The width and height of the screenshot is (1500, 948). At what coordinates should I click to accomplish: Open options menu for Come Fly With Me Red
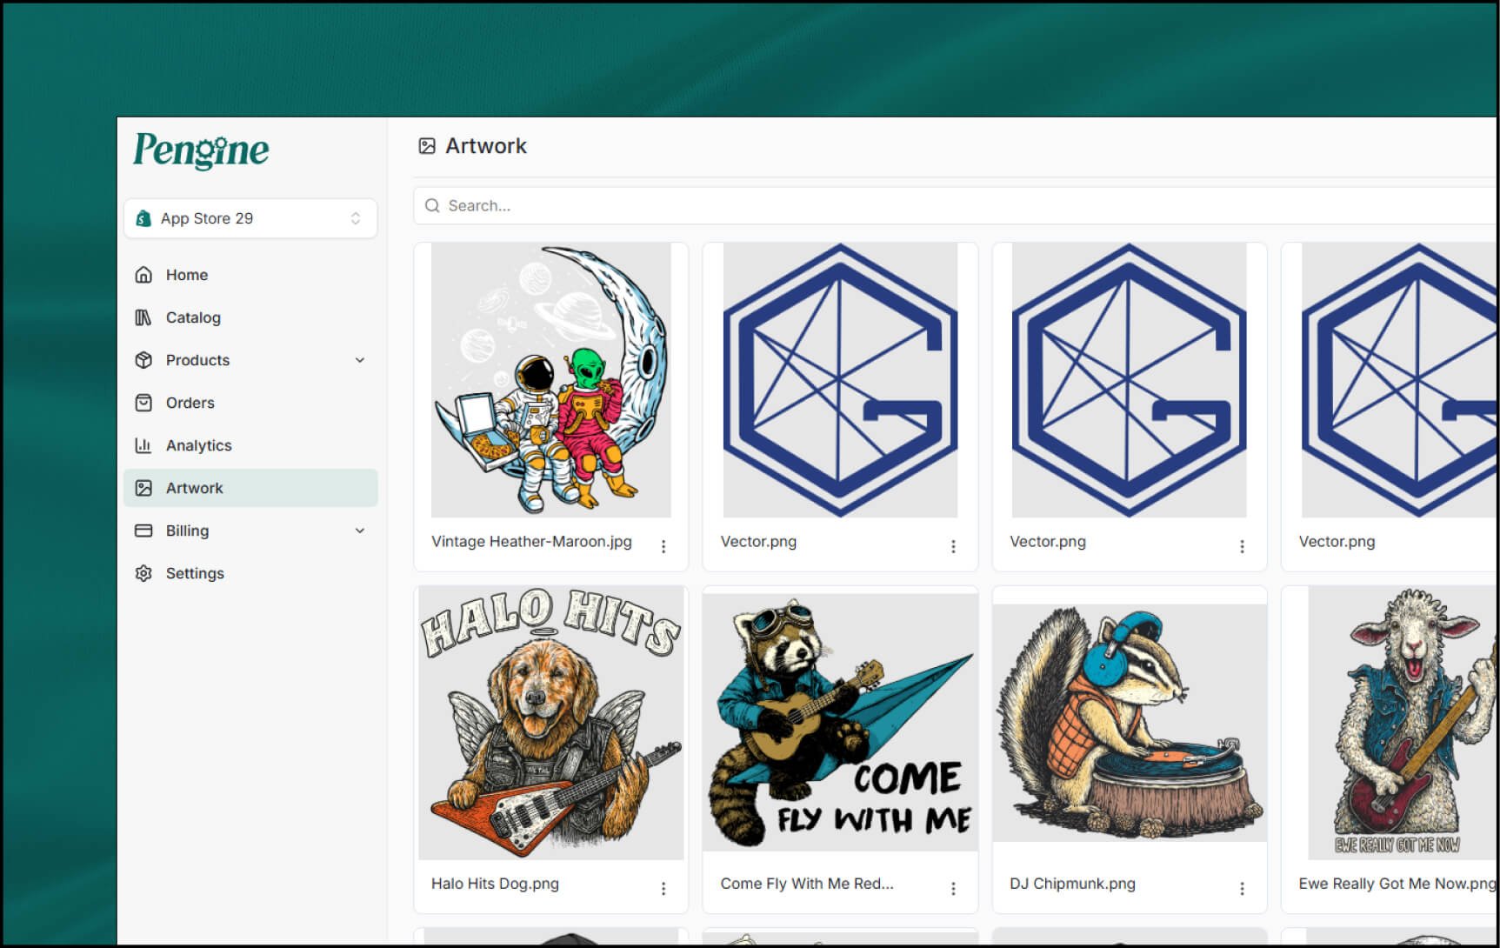(953, 888)
